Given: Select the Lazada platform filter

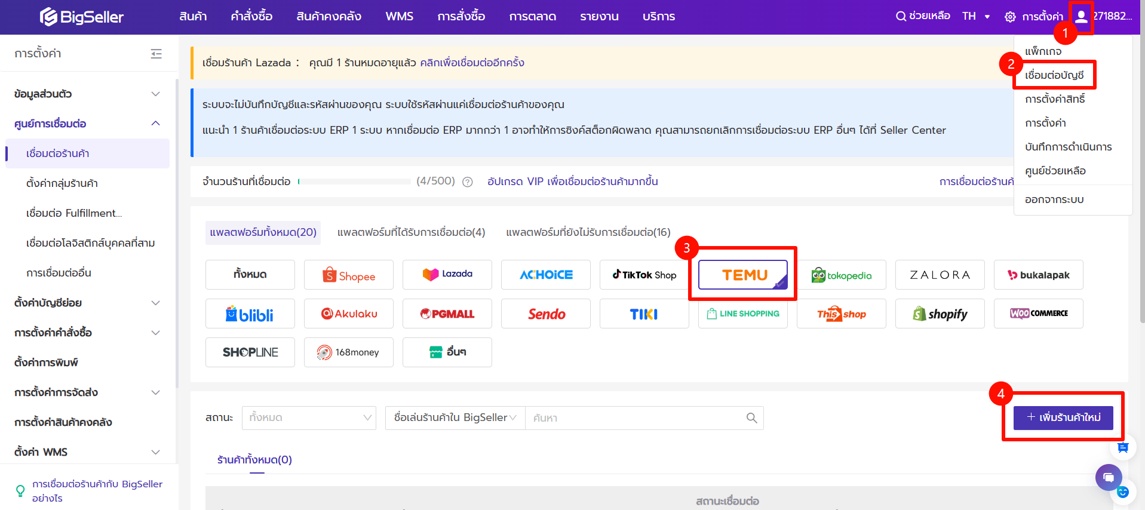Looking at the screenshot, I should (x=447, y=275).
